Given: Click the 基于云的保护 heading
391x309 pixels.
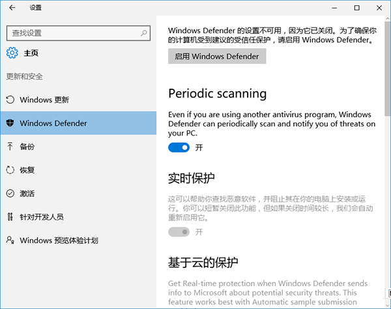Looking at the screenshot, I should 203,262.
